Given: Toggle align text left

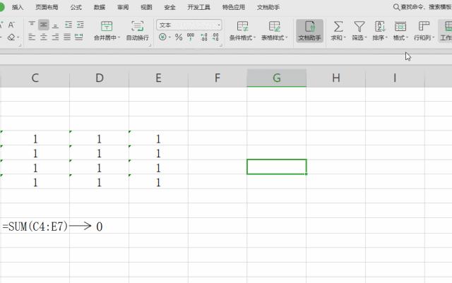Looking at the screenshot, I should (32, 37).
